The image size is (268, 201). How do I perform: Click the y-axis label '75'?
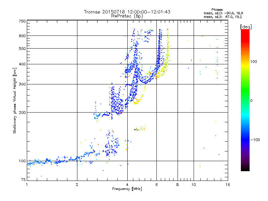23,180
